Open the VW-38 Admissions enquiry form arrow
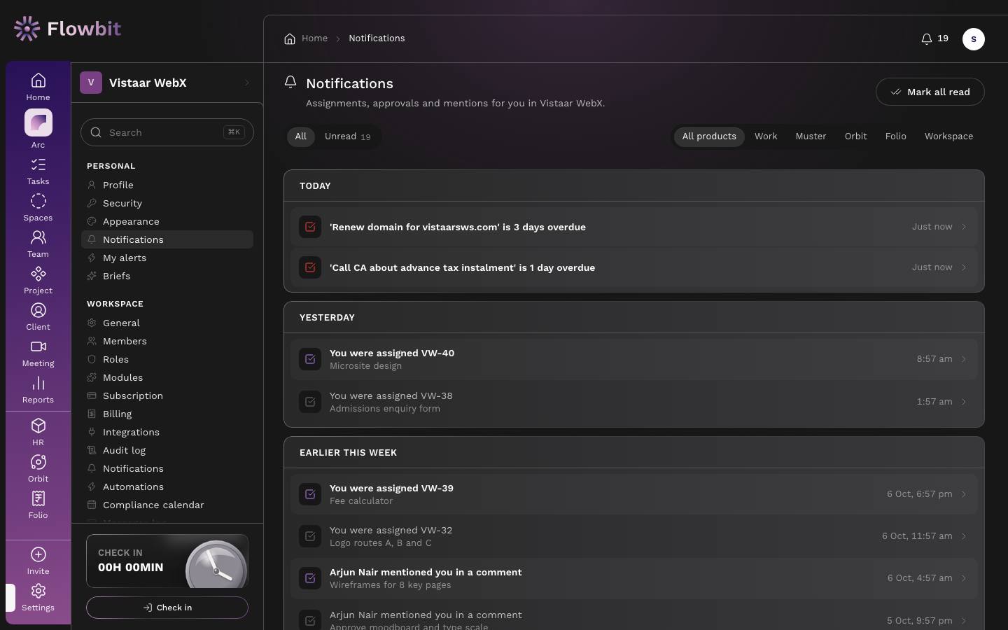 click(x=964, y=402)
